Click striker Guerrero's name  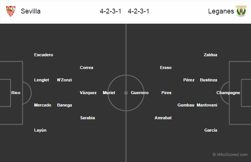[140, 93]
